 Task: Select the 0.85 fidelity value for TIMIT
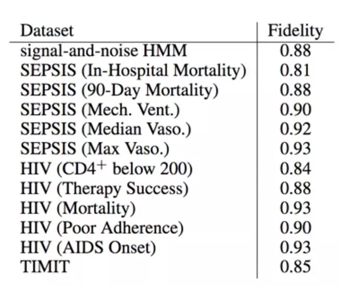click(x=295, y=267)
